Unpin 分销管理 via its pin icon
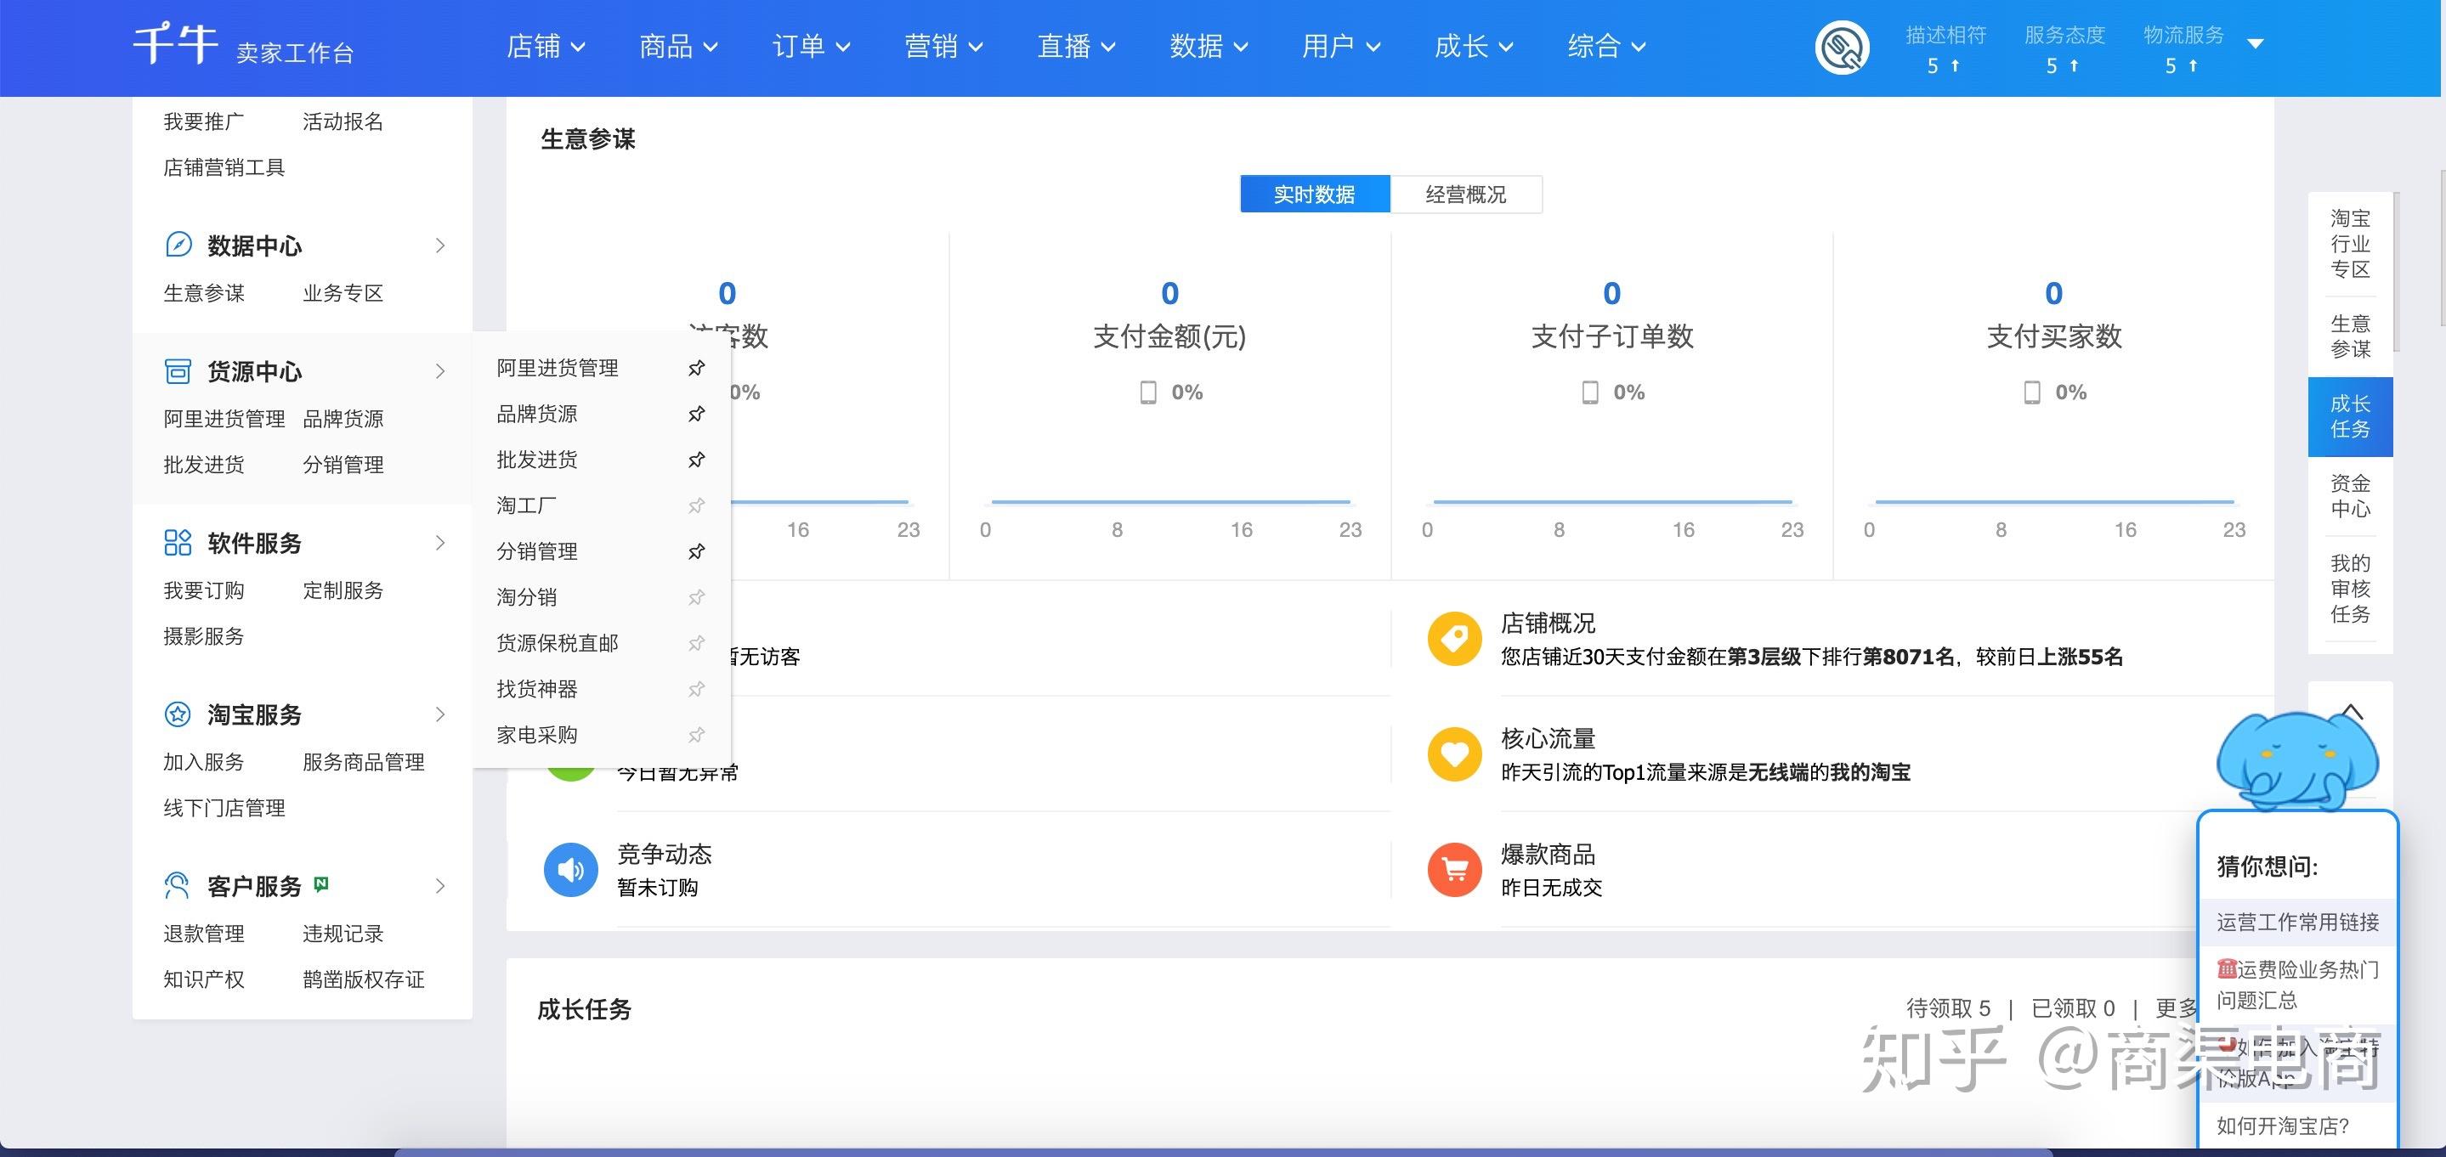This screenshot has height=1157, width=2446. [697, 551]
